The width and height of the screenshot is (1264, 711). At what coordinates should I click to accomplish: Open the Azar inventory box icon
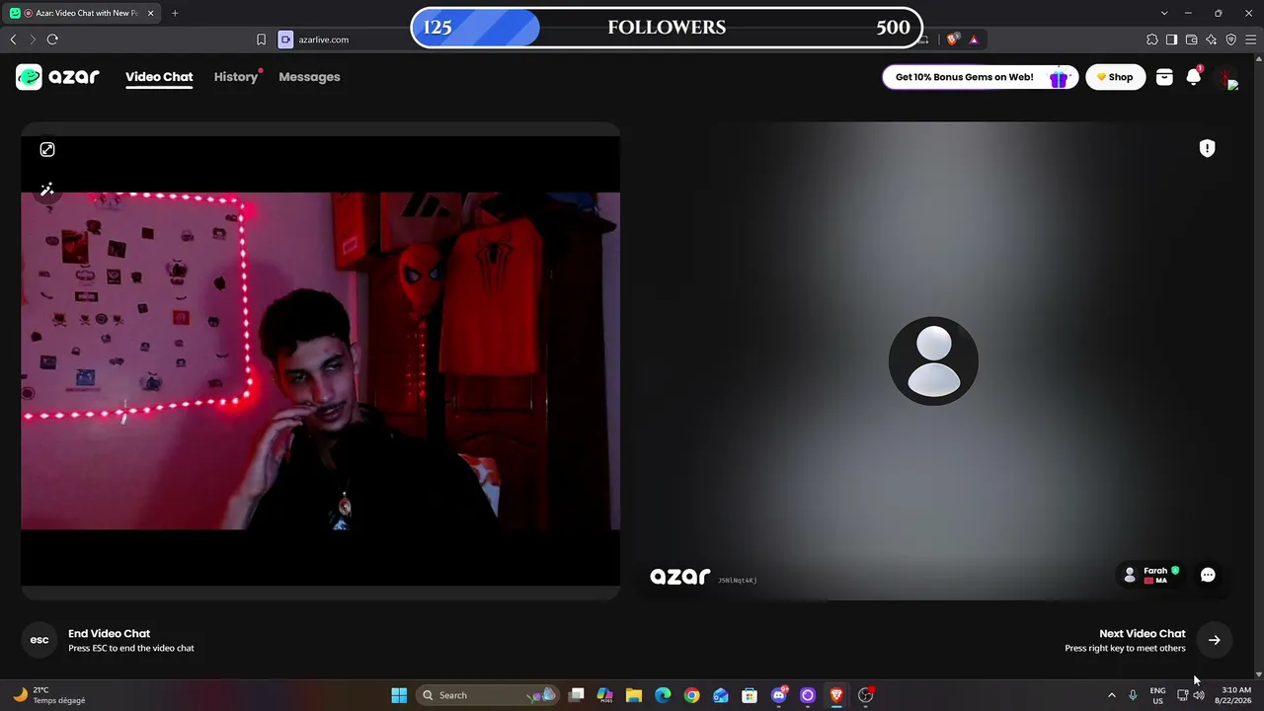point(1164,77)
